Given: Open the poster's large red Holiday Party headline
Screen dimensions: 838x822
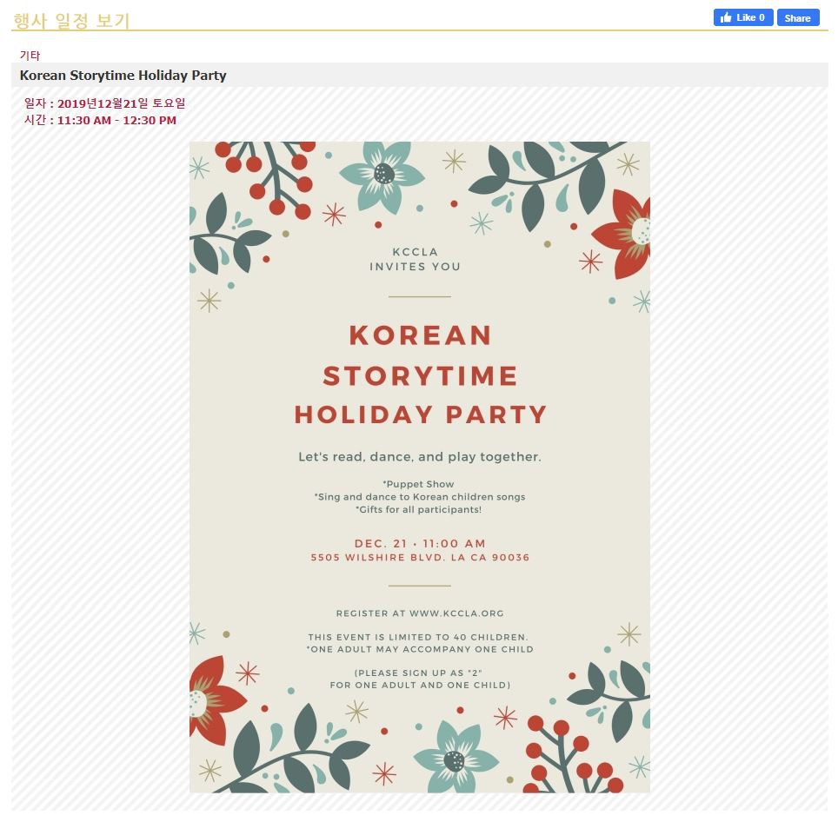Looking at the screenshot, I should (421, 414).
